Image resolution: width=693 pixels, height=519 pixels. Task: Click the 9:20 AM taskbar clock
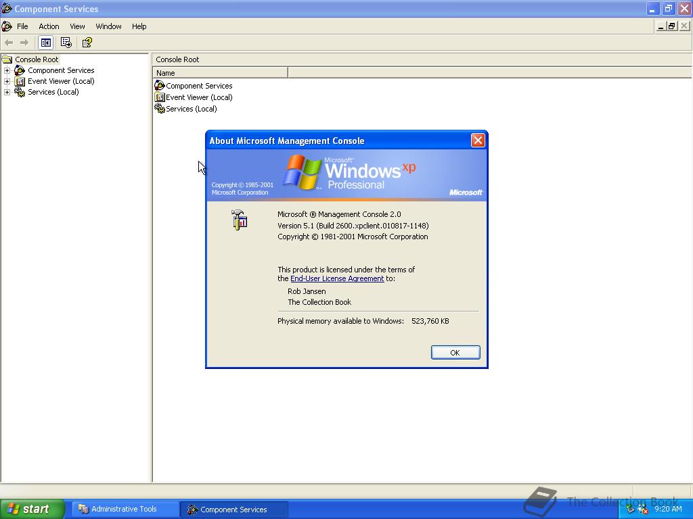(x=668, y=509)
